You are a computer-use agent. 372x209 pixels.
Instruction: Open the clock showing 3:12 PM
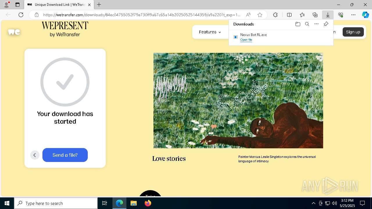pos(347,203)
